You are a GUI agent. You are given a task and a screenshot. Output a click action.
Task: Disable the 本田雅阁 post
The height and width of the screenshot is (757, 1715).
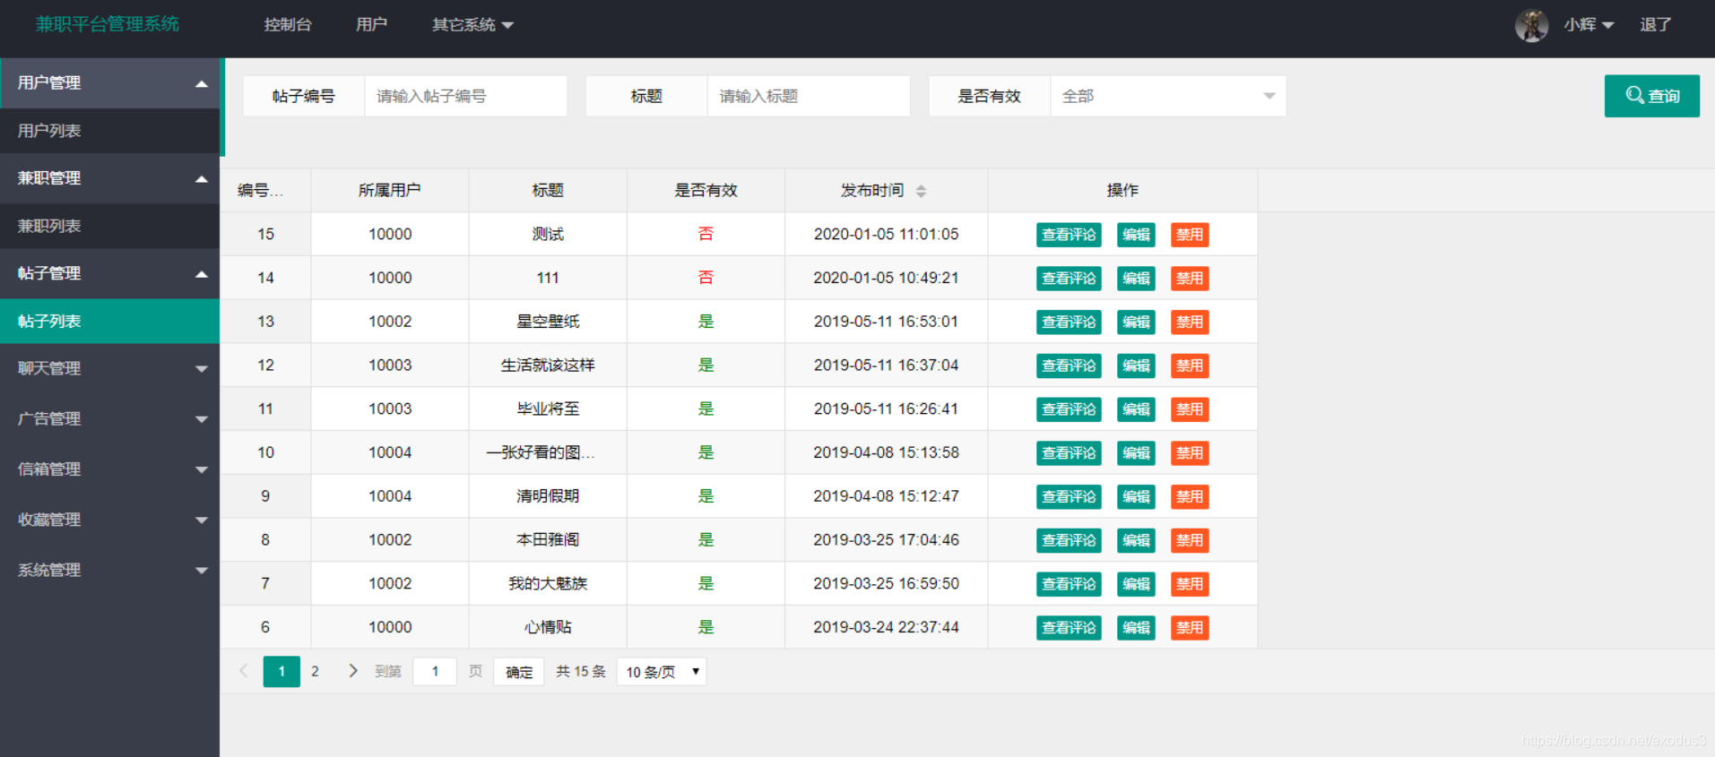tap(1190, 540)
